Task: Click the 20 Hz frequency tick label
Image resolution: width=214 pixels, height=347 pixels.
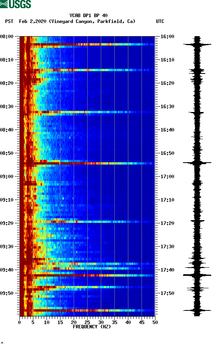Action: (74, 322)
